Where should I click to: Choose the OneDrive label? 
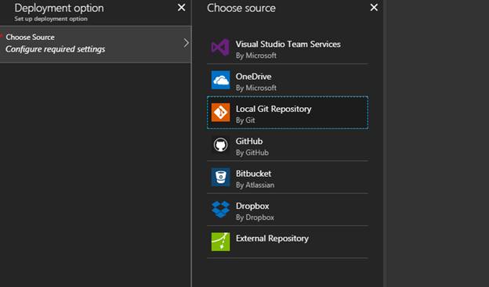coord(254,77)
